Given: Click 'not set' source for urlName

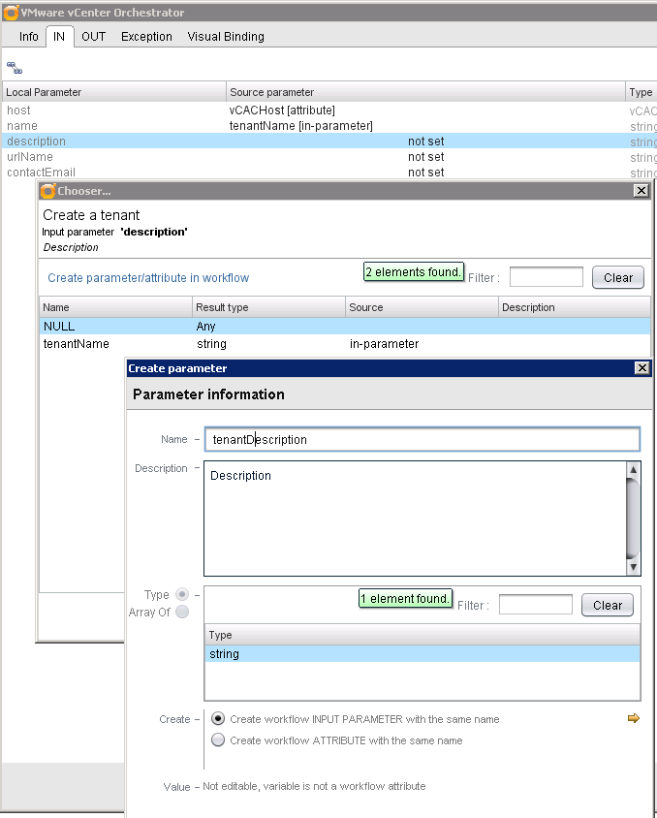Looking at the screenshot, I should click(x=426, y=156).
